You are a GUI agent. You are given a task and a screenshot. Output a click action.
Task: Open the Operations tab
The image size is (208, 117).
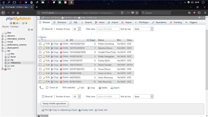click(x=159, y=22)
